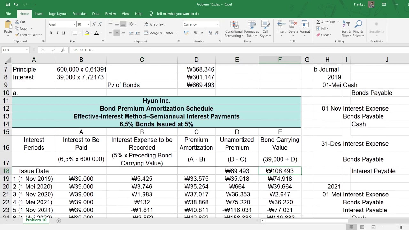Expand the font name Arial dropdown
The width and height of the screenshot is (409, 230).
(x=74, y=24)
